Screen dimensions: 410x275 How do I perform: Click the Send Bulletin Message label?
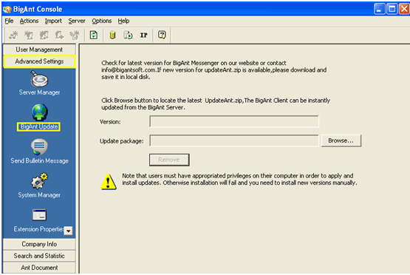[x=39, y=161]
